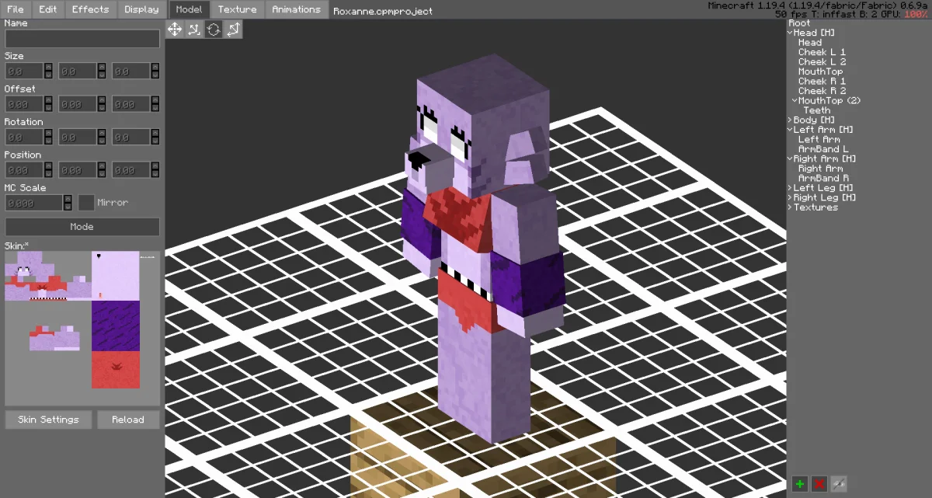The width and height of the screenshot is (932, 498).
Task: Select the Offset/pivot gizmo tool
Action: click(x=233, y=30)
